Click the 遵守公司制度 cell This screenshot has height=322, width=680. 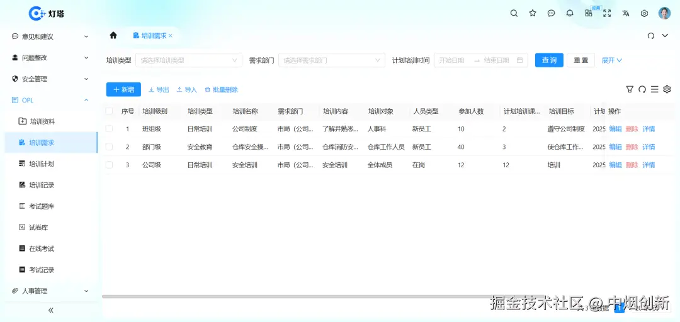point(567,129)
